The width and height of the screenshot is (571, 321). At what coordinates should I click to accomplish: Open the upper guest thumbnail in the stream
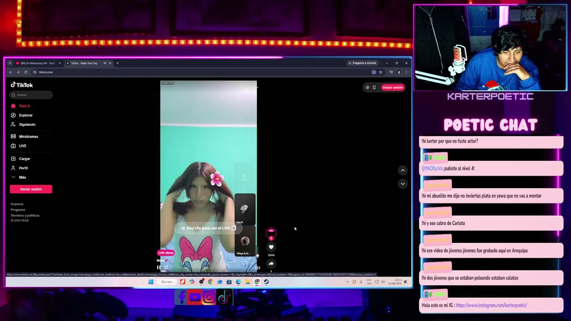(245, 209)
